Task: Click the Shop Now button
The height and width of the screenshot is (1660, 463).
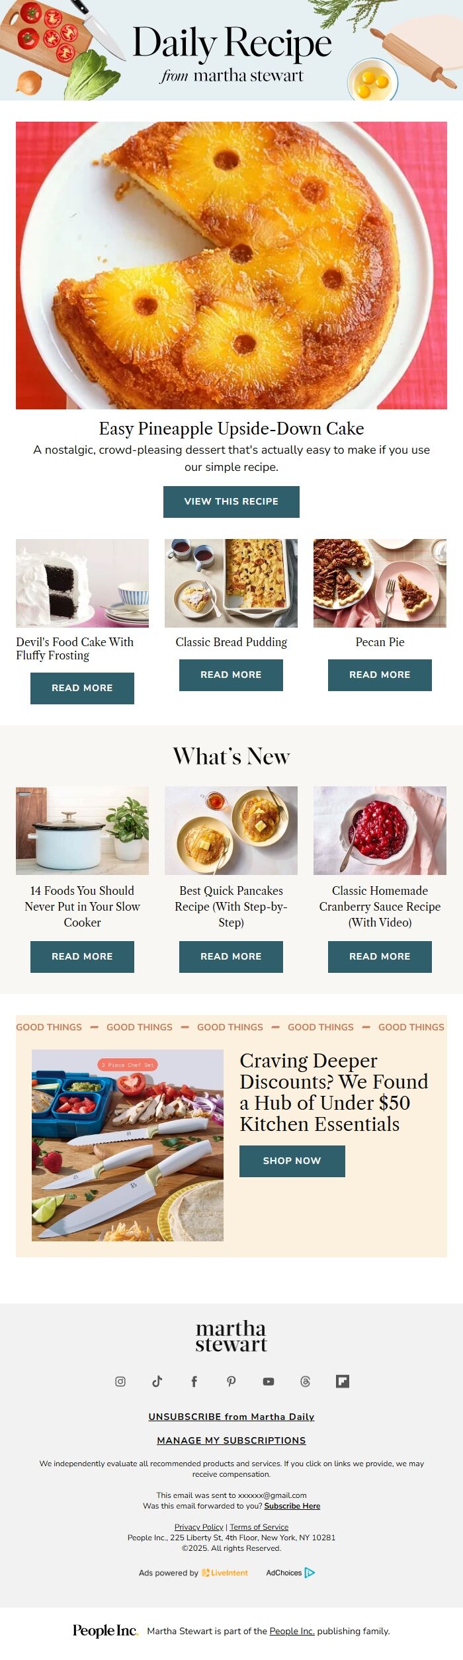Action: click(x=292, y=1161)
